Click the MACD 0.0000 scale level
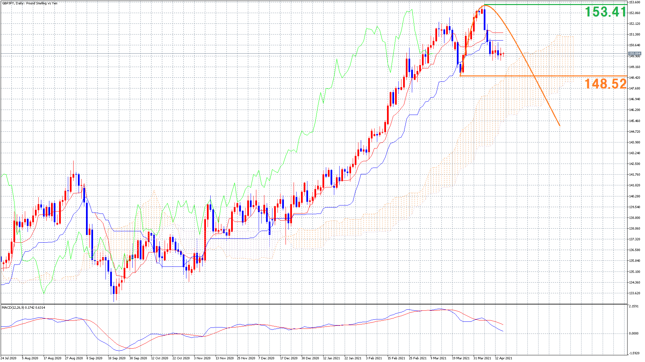 point(634,334)
